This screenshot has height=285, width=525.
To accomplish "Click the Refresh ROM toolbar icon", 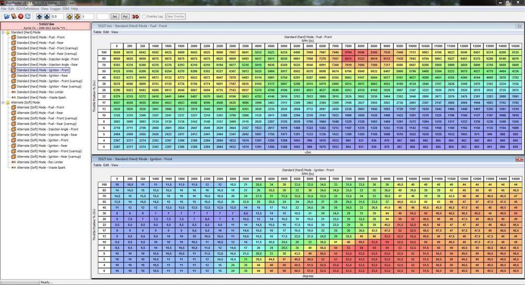I will click(27, 16).
